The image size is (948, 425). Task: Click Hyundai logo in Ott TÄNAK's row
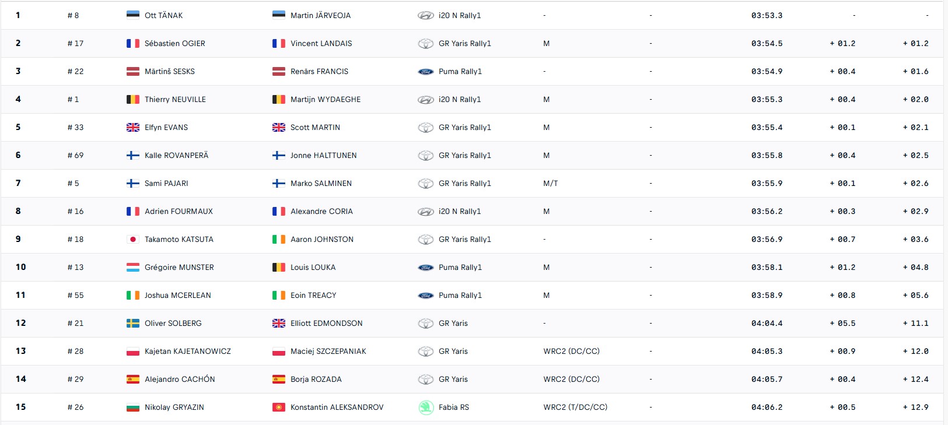[x=426, y=16]
